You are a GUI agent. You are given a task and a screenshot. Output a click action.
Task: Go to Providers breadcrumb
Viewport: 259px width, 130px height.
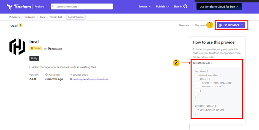(15, 17)
